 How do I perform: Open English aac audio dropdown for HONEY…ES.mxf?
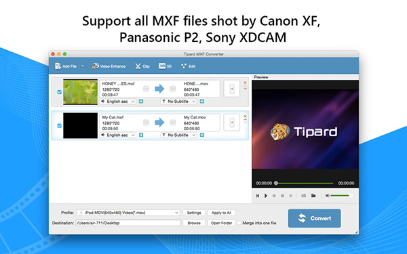[118, 102]
